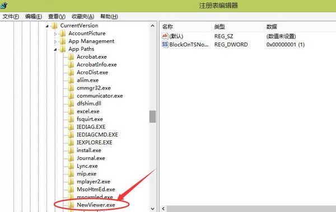Select the Acrobat.exe key

pos(92,57)
